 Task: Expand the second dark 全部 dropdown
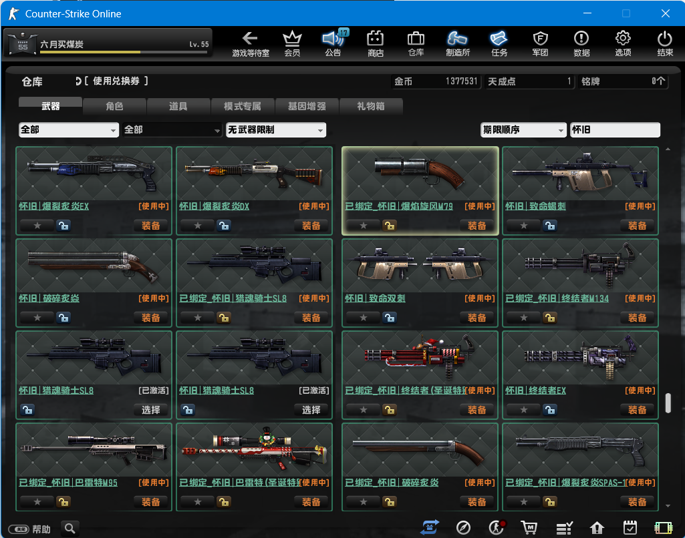tap(172, 129)
